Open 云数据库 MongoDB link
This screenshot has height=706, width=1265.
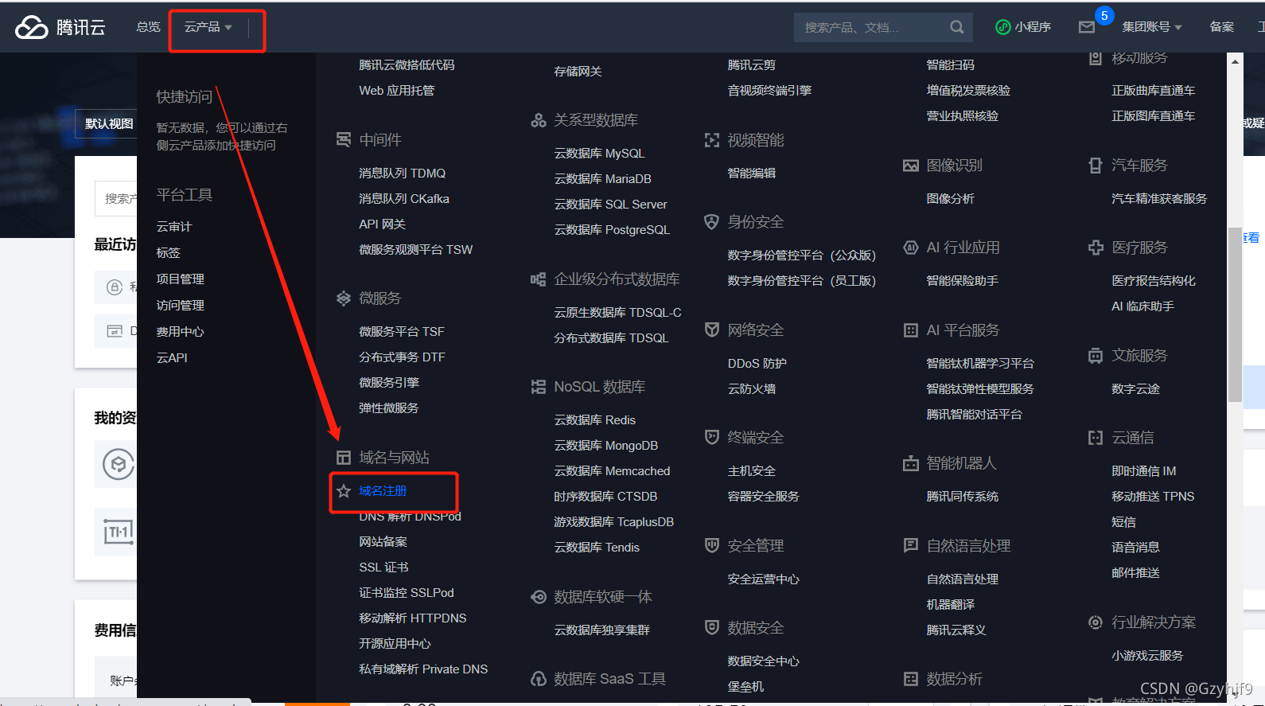click(x=606, y=446)
